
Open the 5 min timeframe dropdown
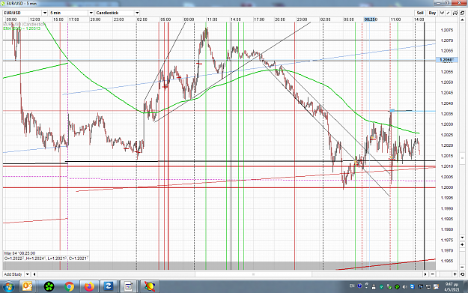click(91, 13)
